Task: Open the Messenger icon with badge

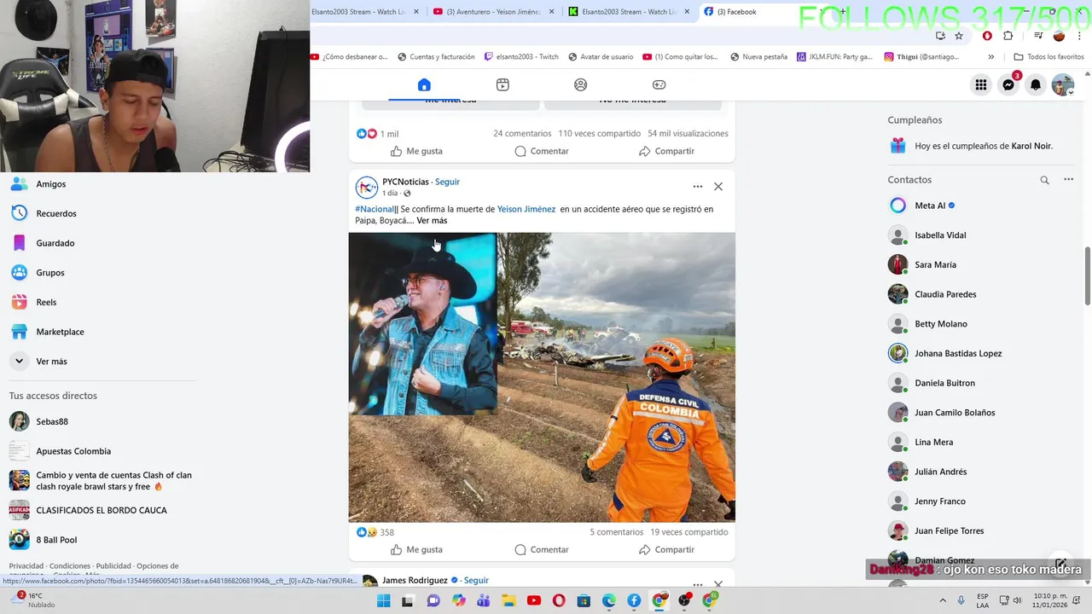Action: click(1008, 84)
